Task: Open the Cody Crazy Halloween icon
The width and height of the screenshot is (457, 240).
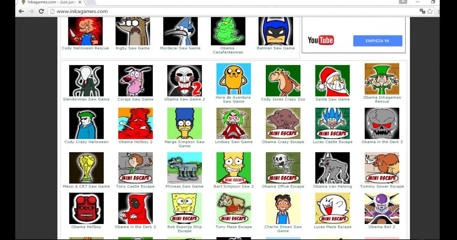Action: tap(86, 123)
